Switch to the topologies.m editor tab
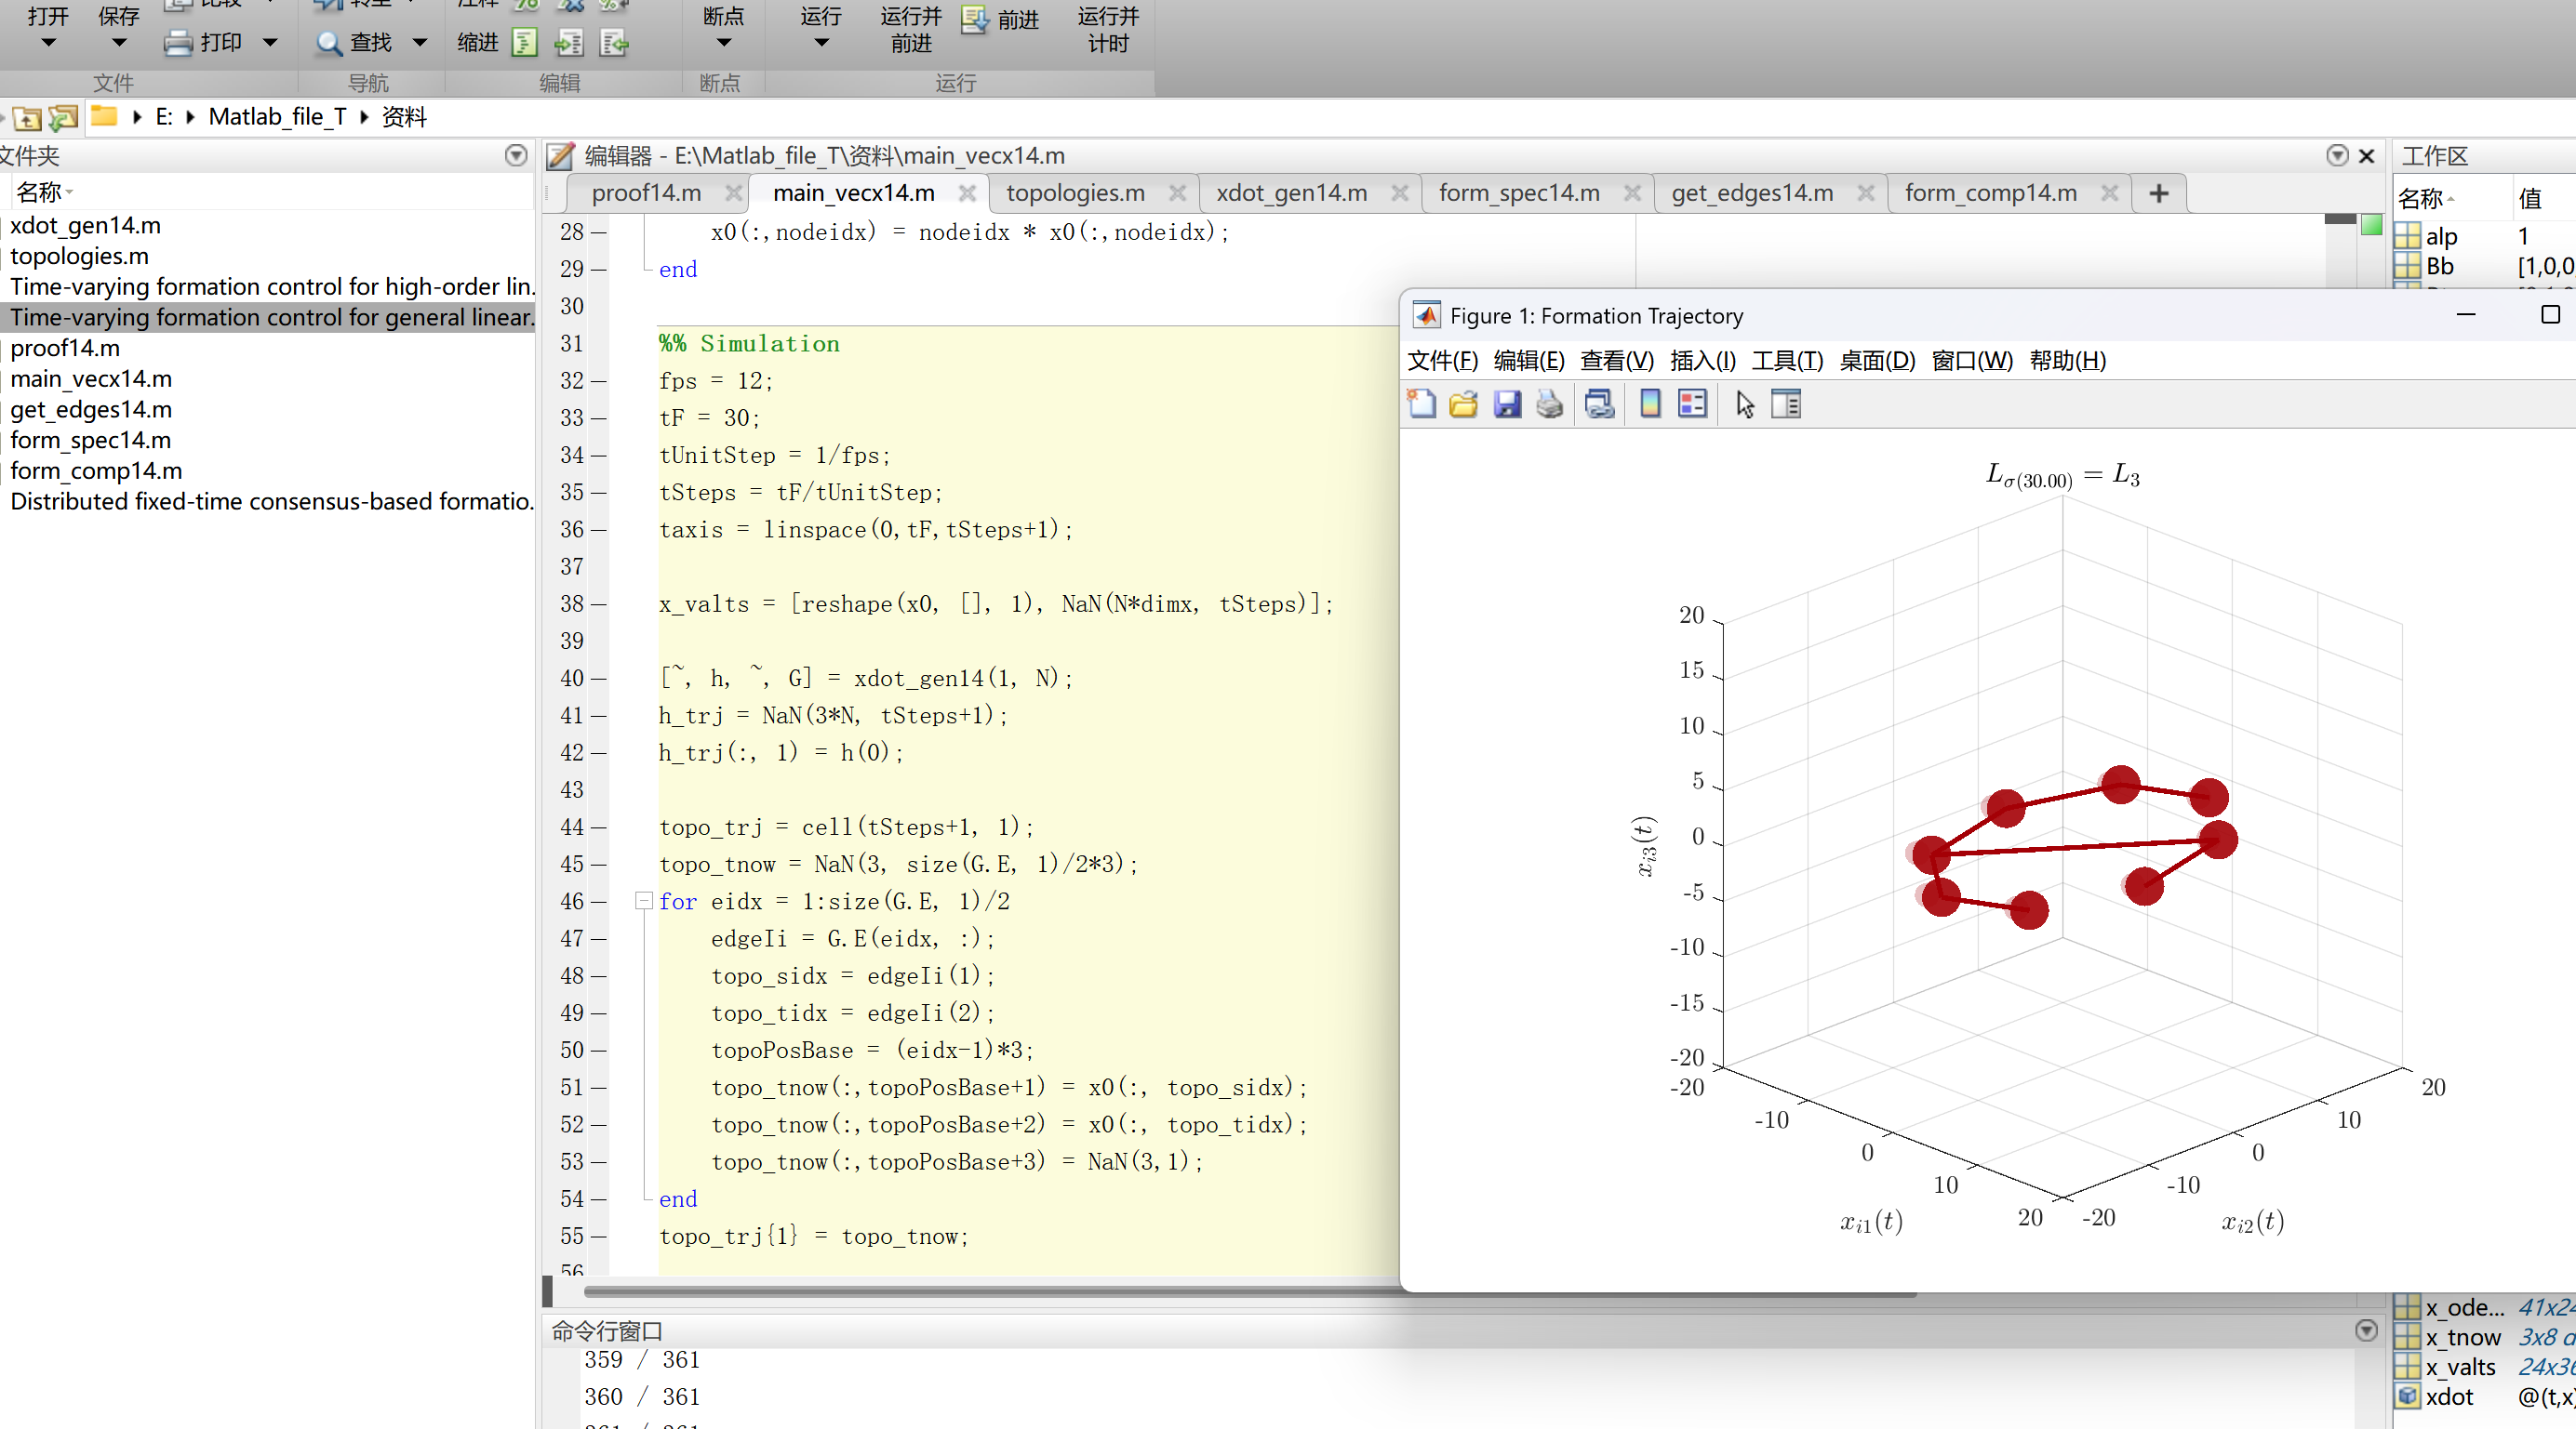This screenshot has height=1429, width=2576. [x=1075, y=192]
